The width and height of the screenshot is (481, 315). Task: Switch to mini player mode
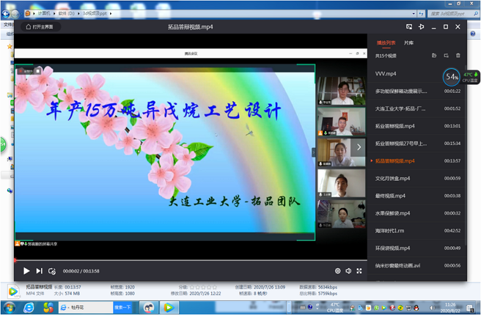click(x=409, y=27)
